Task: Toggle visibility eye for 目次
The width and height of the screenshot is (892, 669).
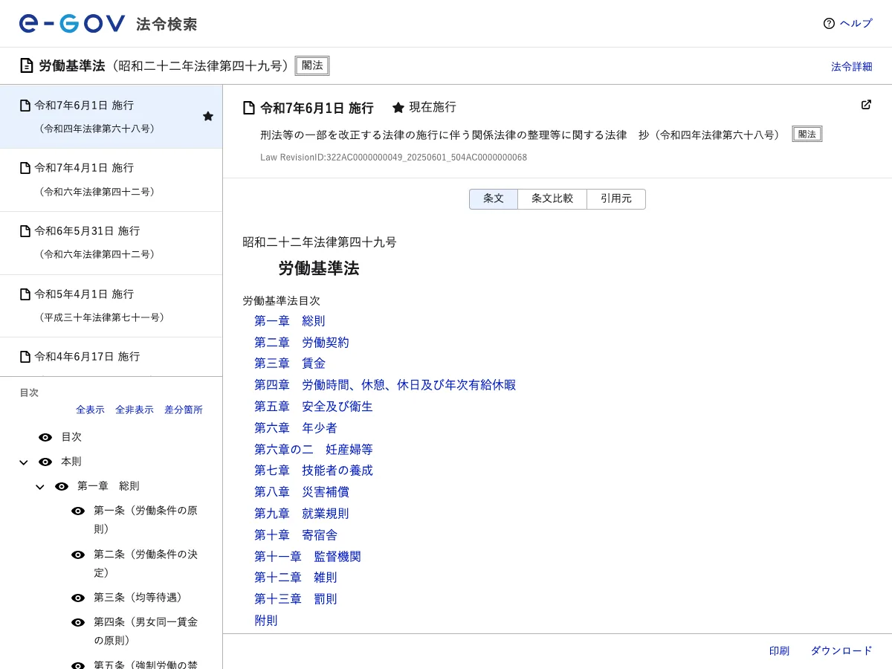Action: pos(45,437)
